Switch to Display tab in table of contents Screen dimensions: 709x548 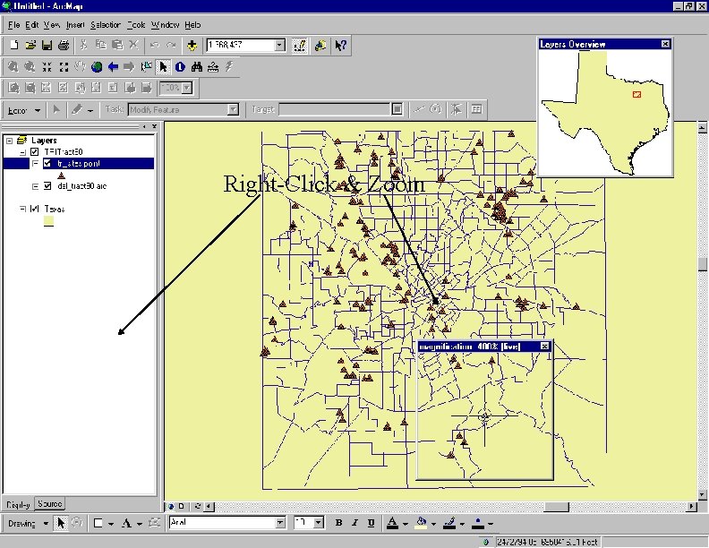(18, 505)
